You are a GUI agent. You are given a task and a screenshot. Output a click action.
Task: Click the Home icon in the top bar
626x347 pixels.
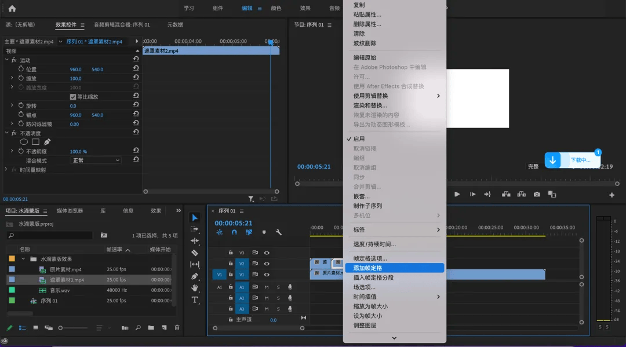coord(12,8)
